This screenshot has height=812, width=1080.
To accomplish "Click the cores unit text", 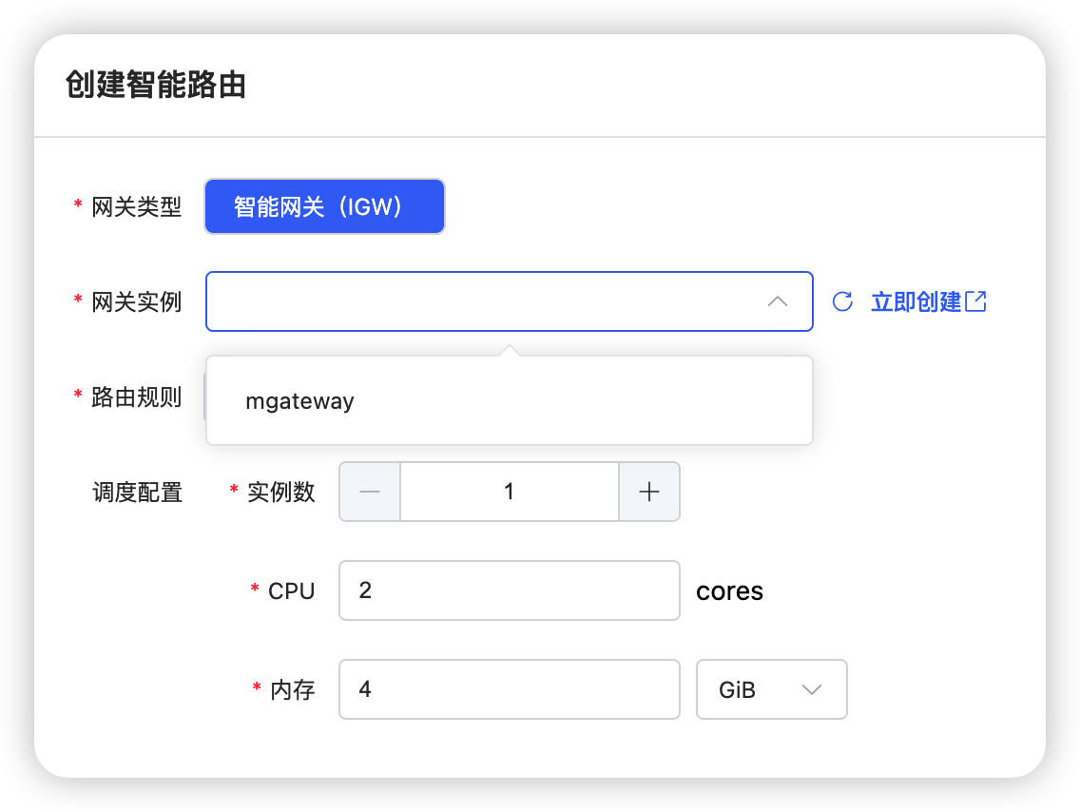I will (729, 591).
